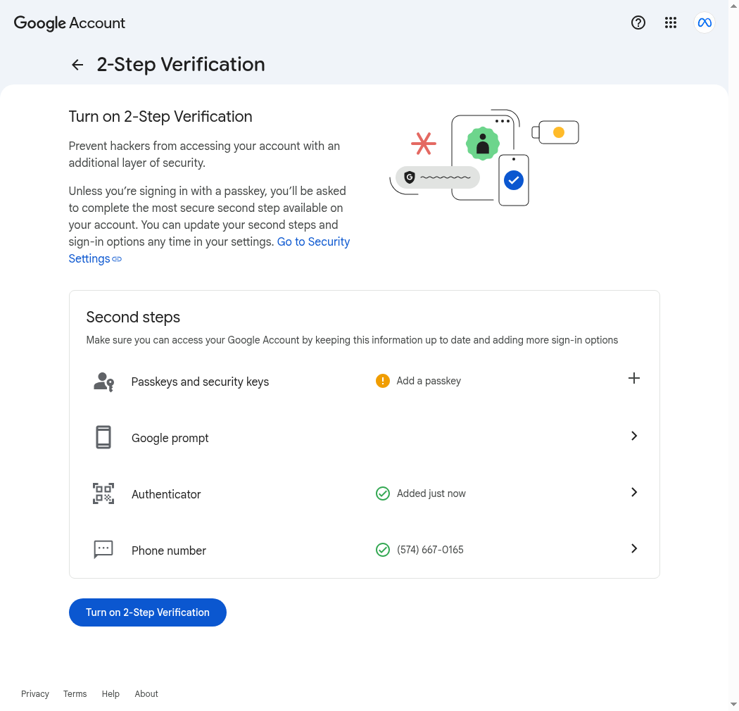Go back using the left arrow

[77, 65]
